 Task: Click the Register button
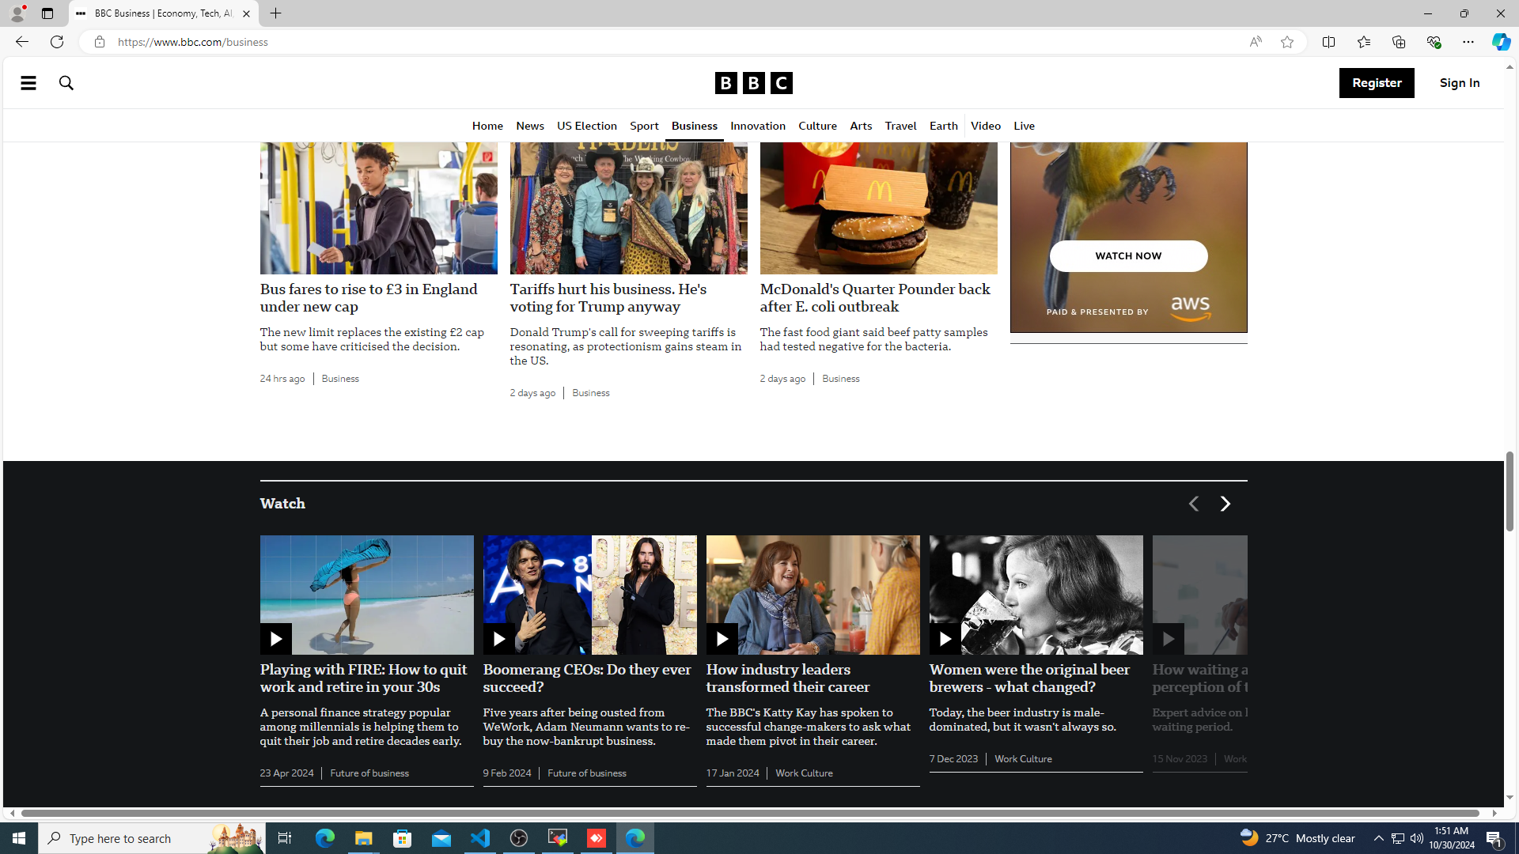1377,83
